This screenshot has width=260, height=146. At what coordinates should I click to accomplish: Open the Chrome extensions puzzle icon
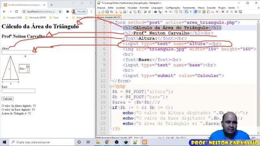tap(67, 12)
